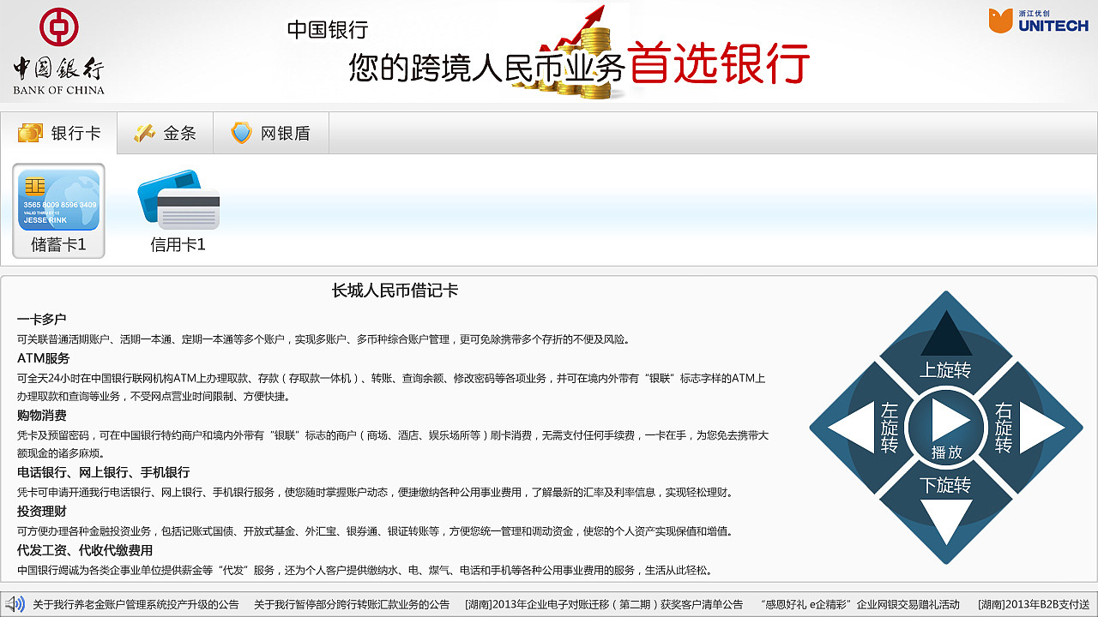Viewport: 1098px width, 617px height.
Task: Click the 右旋转 rotate-right arrow
Action: click(1025, 428)
